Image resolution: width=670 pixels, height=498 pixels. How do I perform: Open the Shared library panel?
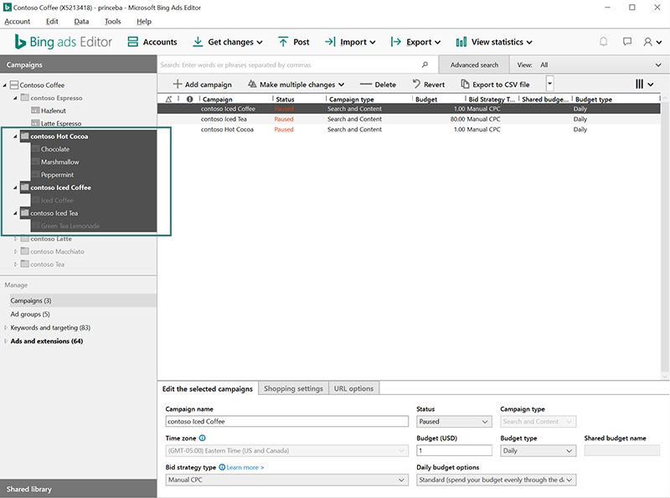tap(78, 489)
